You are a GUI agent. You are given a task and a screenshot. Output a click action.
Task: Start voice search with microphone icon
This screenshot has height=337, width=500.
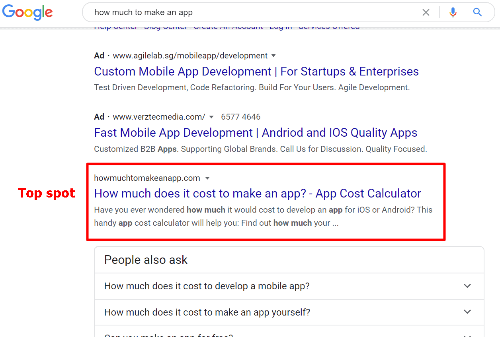tap(453, 12)
